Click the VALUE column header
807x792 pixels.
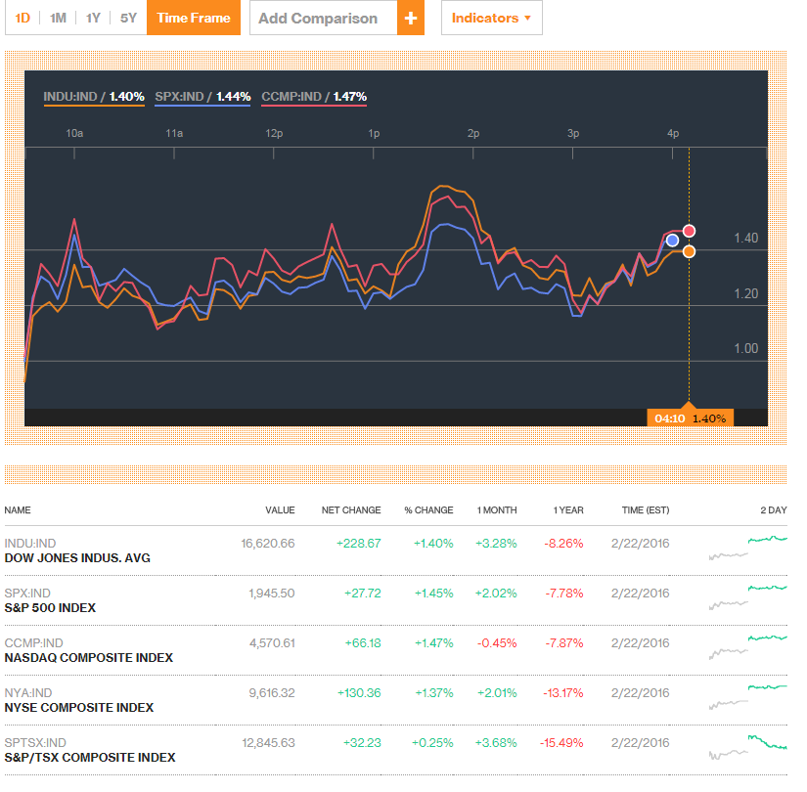280,510
